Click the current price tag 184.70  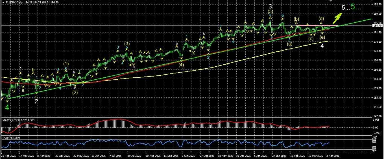[x=378, y=26]
